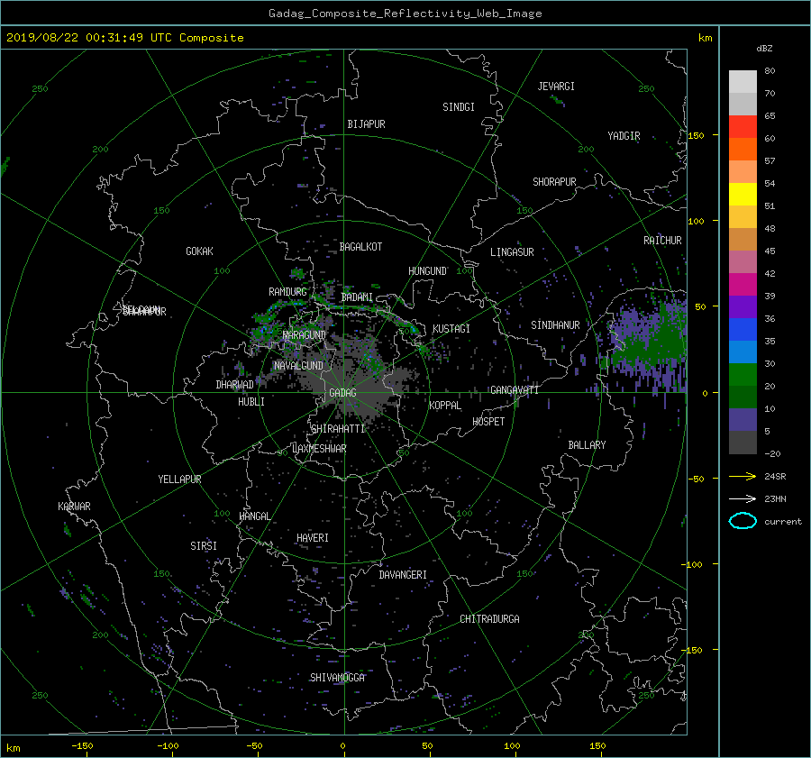
Task: Click the GANGAVATI city label
Action: [x=515, y=390]
